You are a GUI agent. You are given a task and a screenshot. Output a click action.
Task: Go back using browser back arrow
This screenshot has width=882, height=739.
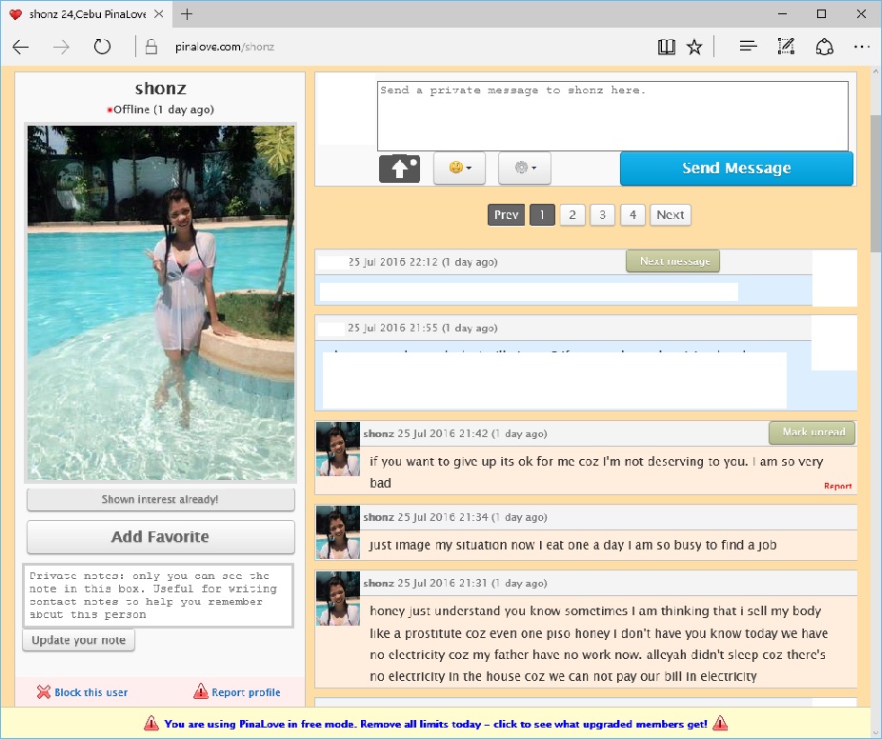click(21, 47)
